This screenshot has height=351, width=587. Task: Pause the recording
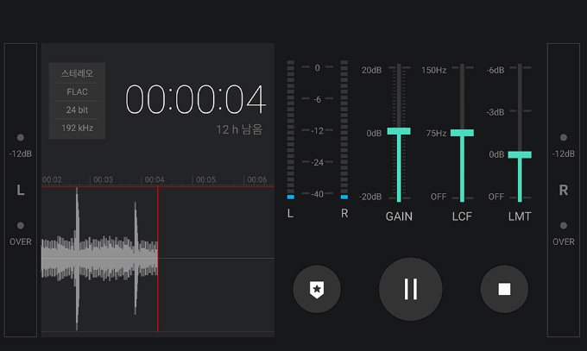[411, 289]
